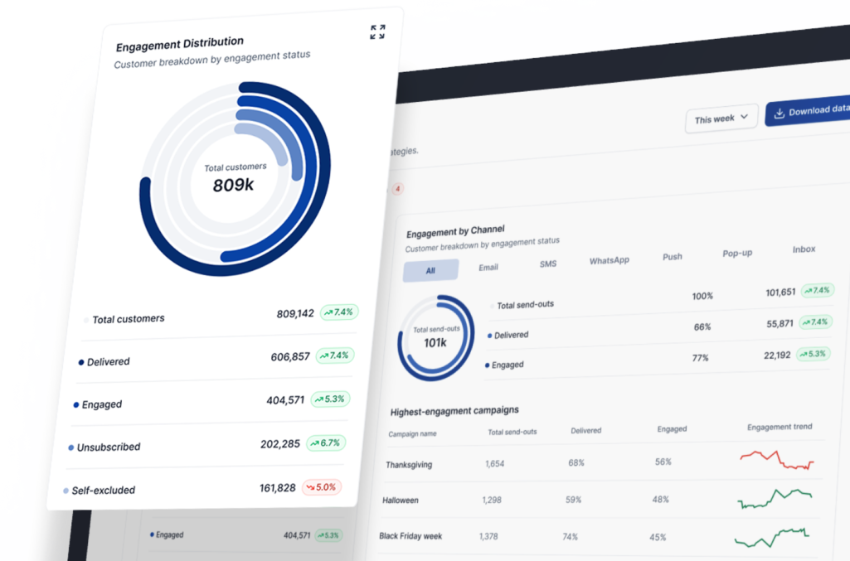This screenshot has height=561, width=850.
Task: Open the This week date range dropdown
Action: pos(721,118)
